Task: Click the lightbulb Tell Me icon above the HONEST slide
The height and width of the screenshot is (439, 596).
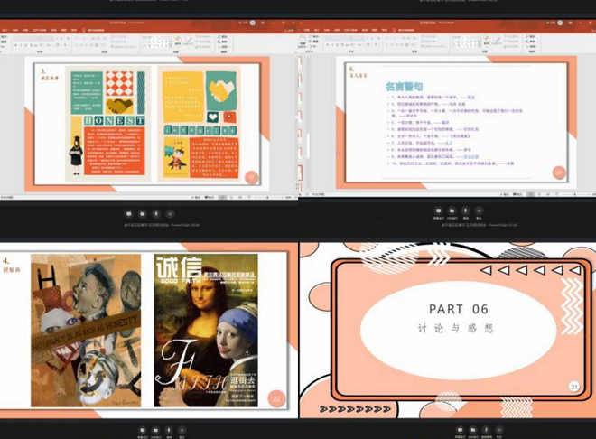Action: [x=84, y=29]
